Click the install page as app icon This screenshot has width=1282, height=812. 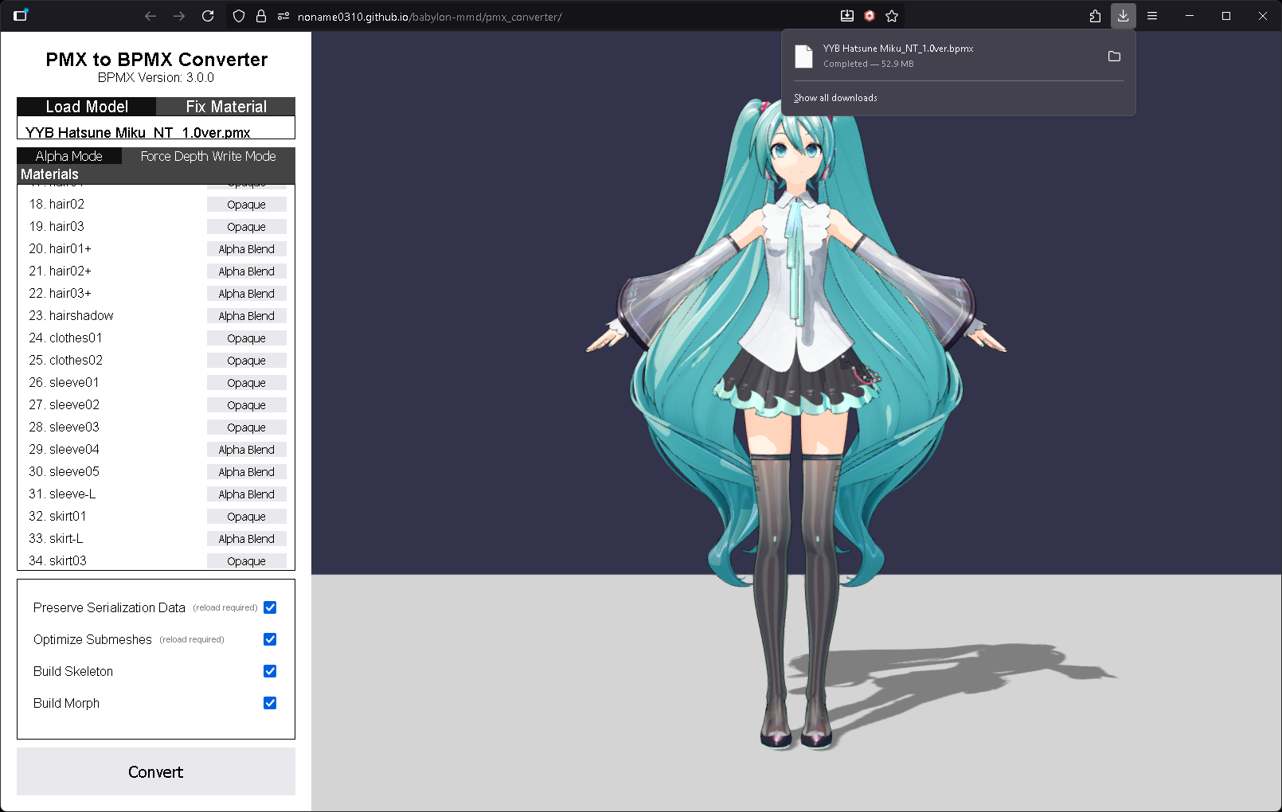coord(847,16)
